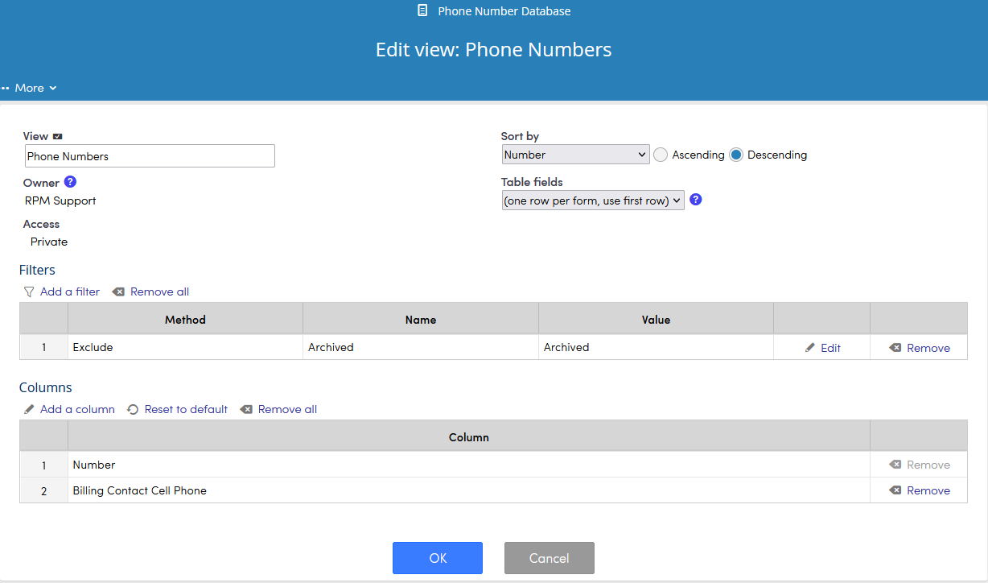Click the Reset to default link
The height and width of the screenshot is (583, 988).
pyautogui.click(x=186, y=409)
